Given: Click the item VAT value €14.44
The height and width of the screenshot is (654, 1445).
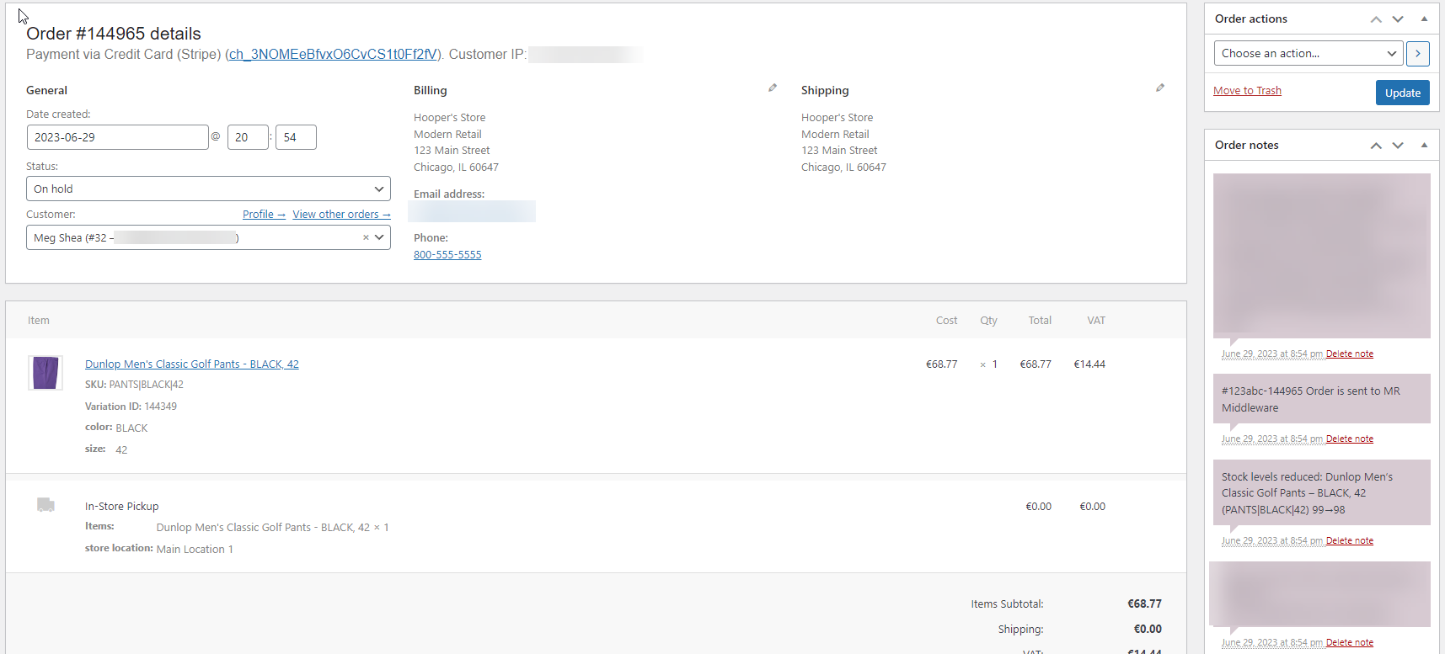Looking at the screenshot, I should [x=1089, y=364].
